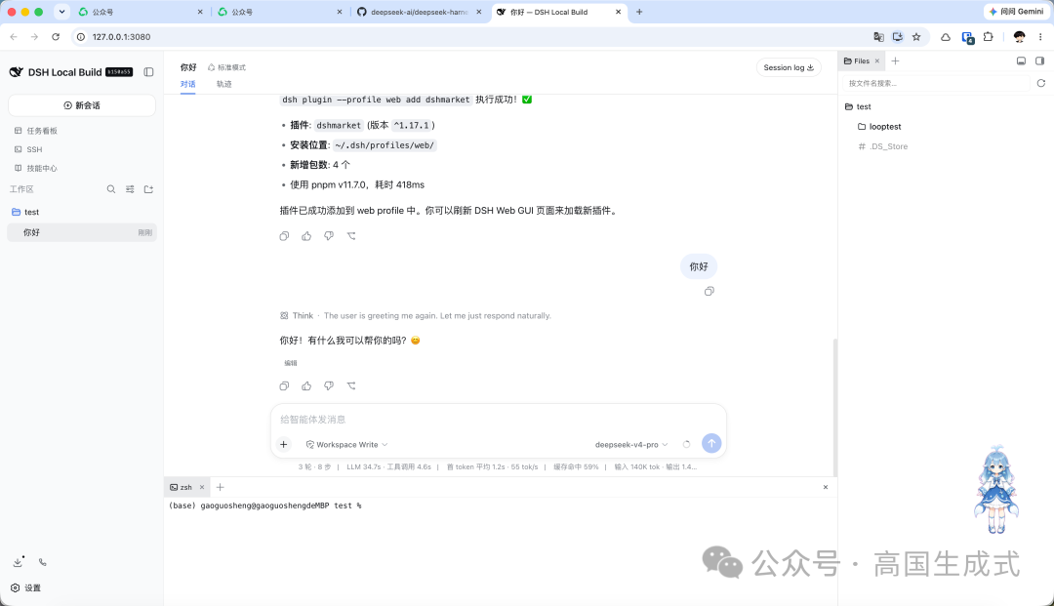This screenshot has height=606, width=1054.
Task: Expand the looptest folder
Action: [x=879, y=126]
